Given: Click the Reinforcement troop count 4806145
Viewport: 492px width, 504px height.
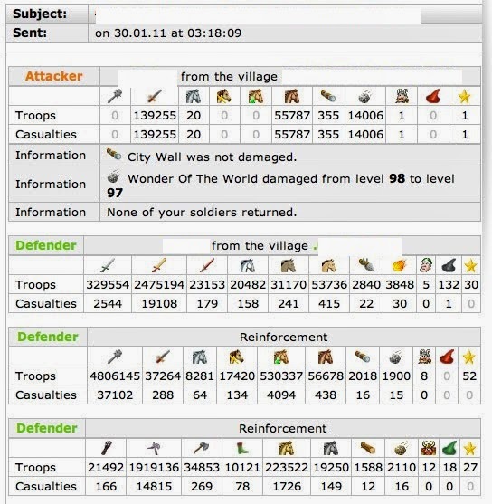Looking at the screenshot, I should (x=115, y=376).
